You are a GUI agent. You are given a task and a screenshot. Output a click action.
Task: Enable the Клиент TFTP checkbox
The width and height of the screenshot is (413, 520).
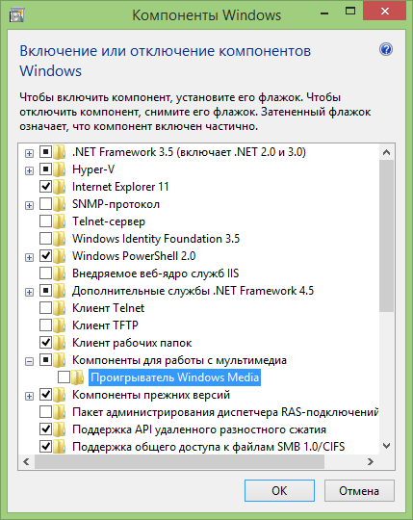point(46,325)
